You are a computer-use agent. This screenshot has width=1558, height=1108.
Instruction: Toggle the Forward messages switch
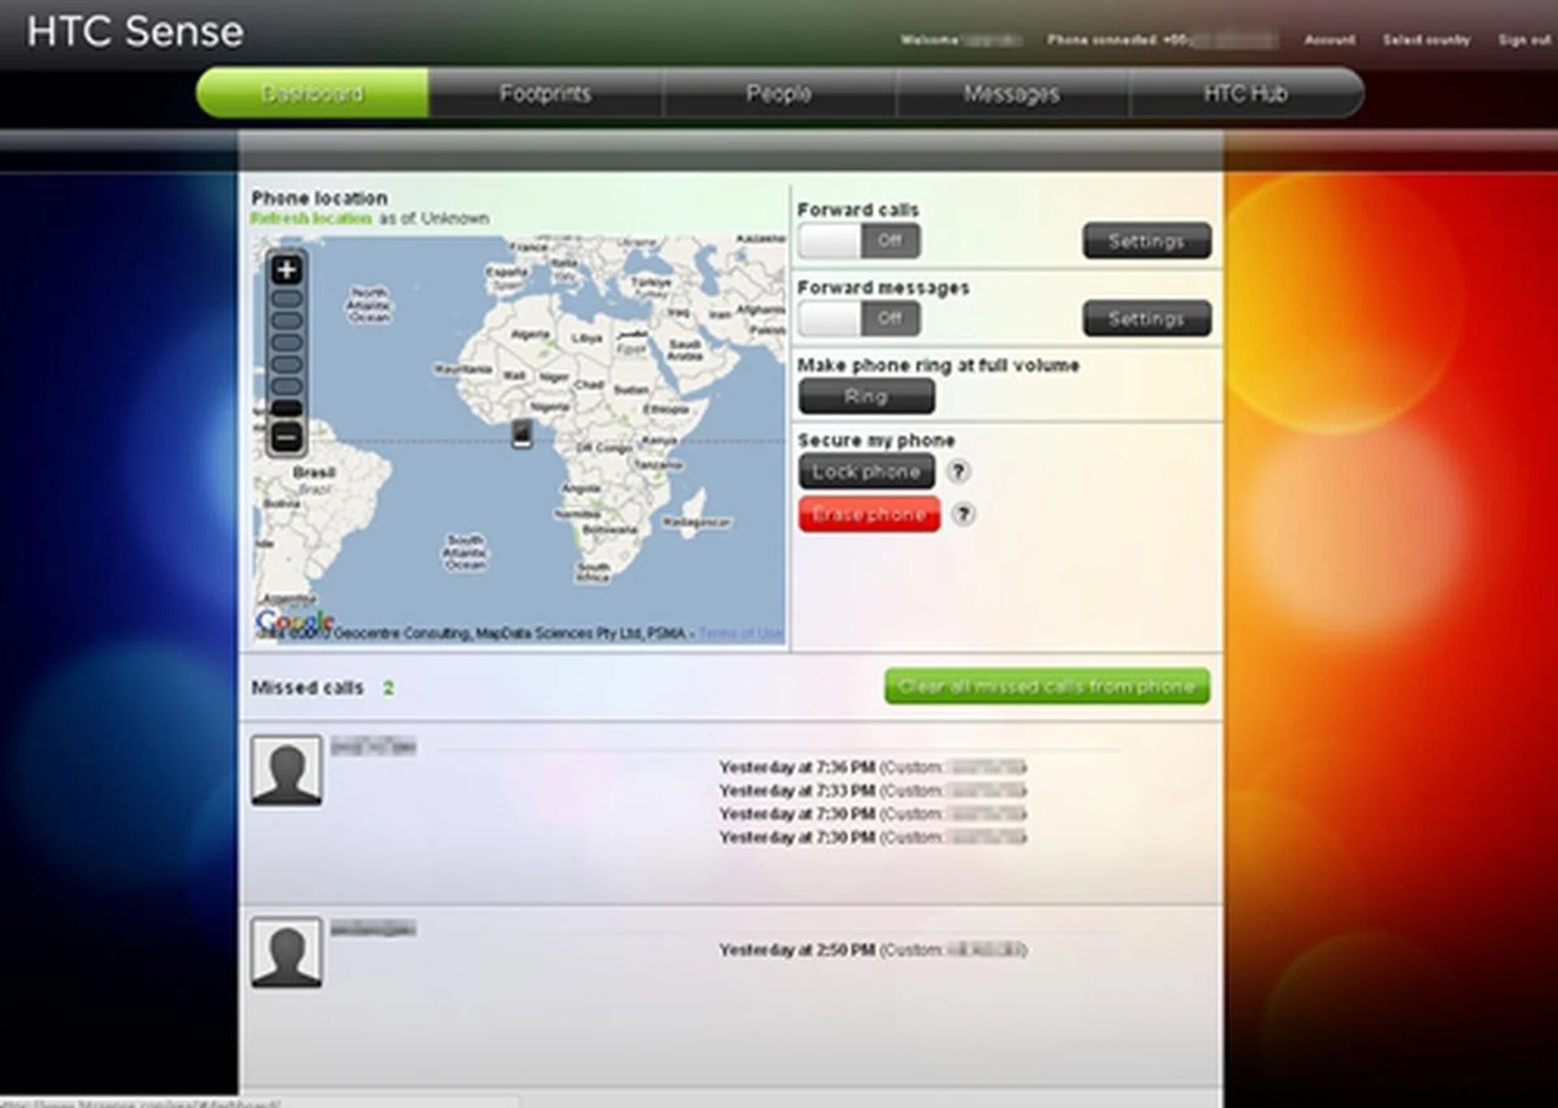(859, 319)
